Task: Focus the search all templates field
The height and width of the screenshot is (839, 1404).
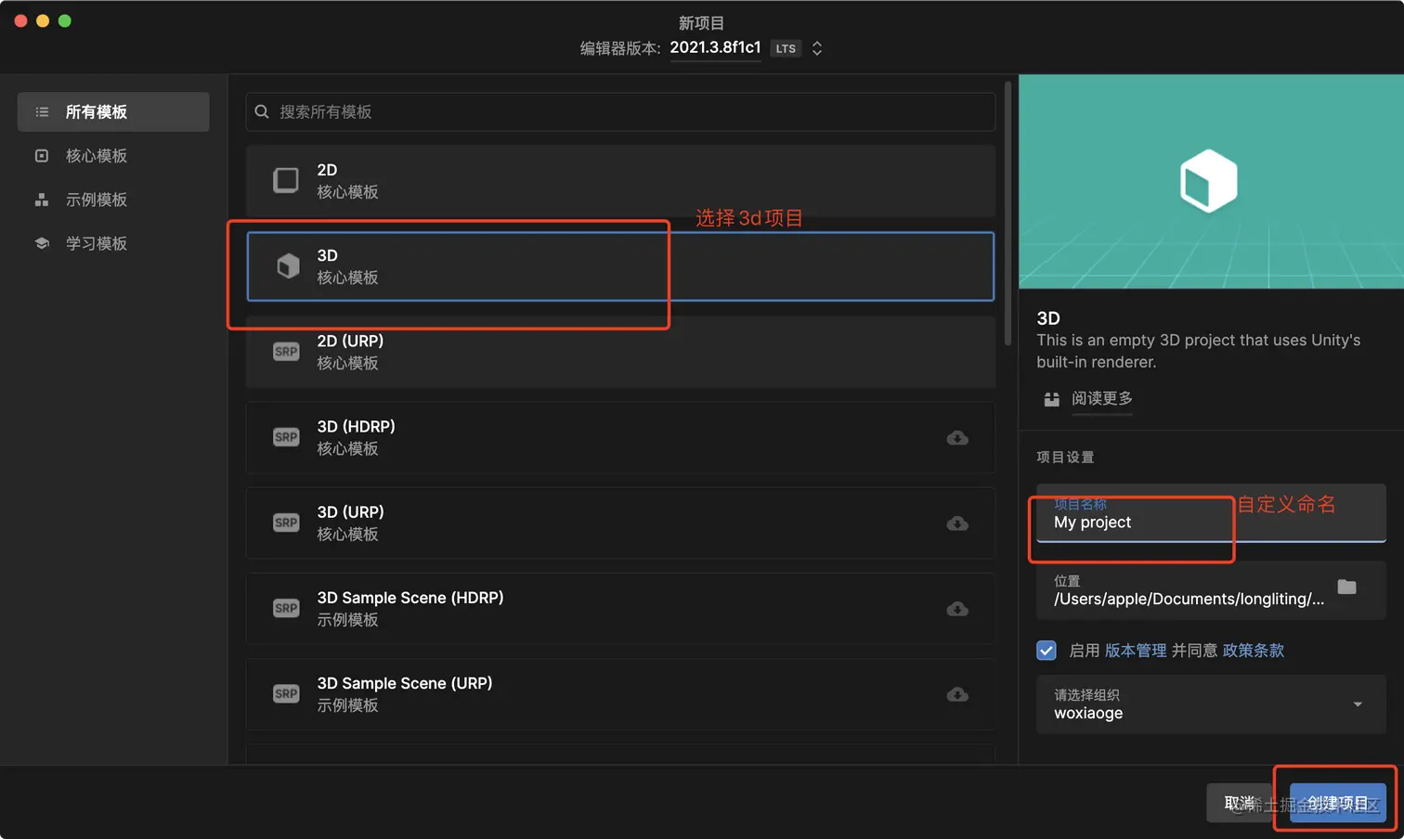Action: [x=620, y=111]
